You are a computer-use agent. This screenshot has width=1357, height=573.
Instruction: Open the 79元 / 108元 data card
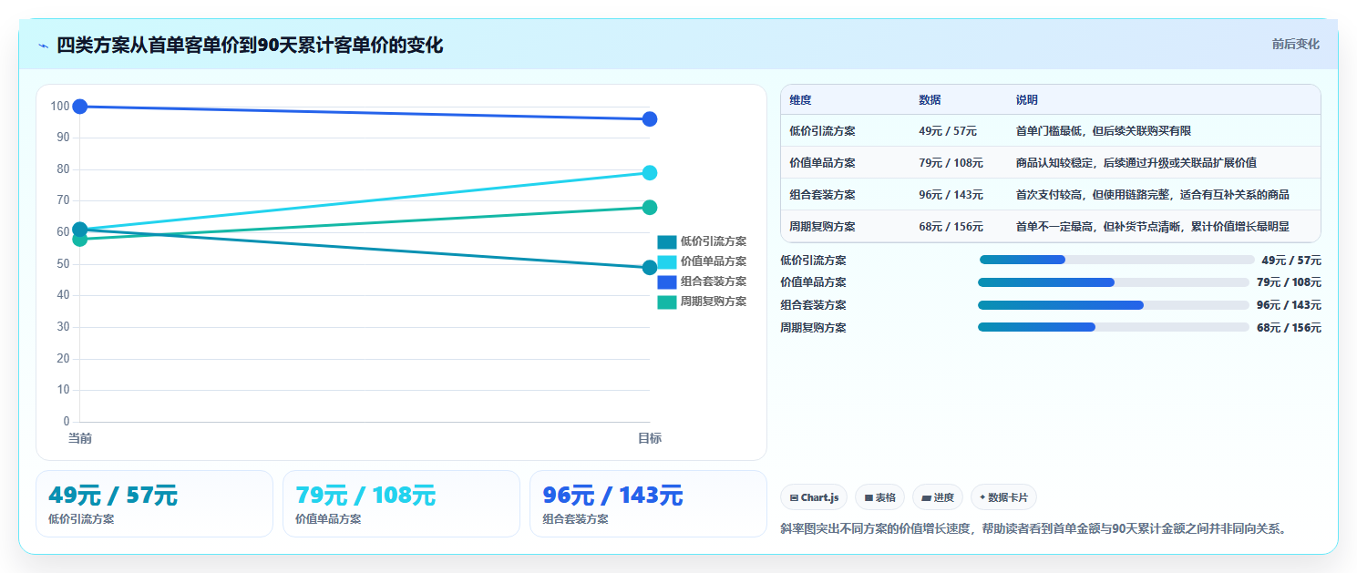pyautogui.click(x=401, y=504)
